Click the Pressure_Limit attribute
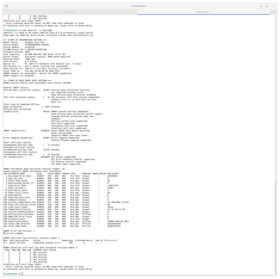Viewport: 280px width, 279px height. 17,219
